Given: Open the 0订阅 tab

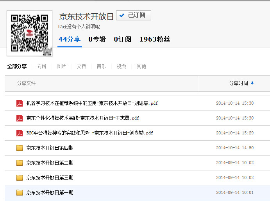Looking at the screenshot, I should point(123,39).
